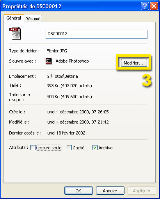Uncheck the Archive attribute checkbox
Screen dimensions: 160x199
[x=95, y=148]
